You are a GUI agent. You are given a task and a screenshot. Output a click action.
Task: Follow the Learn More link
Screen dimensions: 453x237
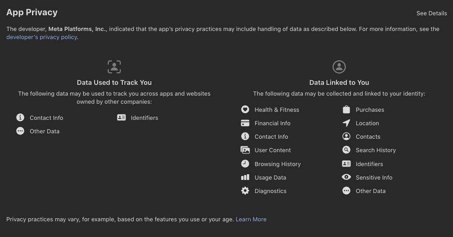251,219
